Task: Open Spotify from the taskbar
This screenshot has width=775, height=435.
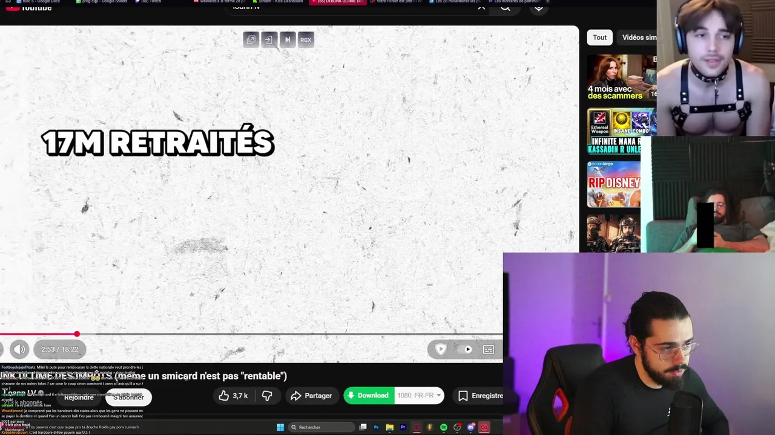Action: point(444,427)
